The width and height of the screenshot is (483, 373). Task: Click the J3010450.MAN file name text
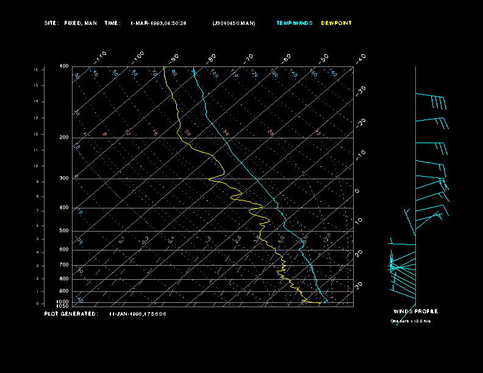tap(234, 23)
